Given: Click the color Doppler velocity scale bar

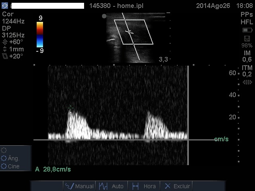Looking at the screenshot, I should [x=40, y=35].
